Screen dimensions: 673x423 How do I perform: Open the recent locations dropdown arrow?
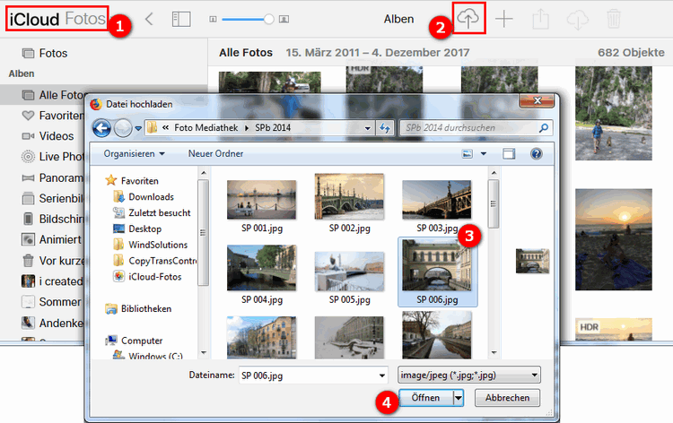point(138,128)
